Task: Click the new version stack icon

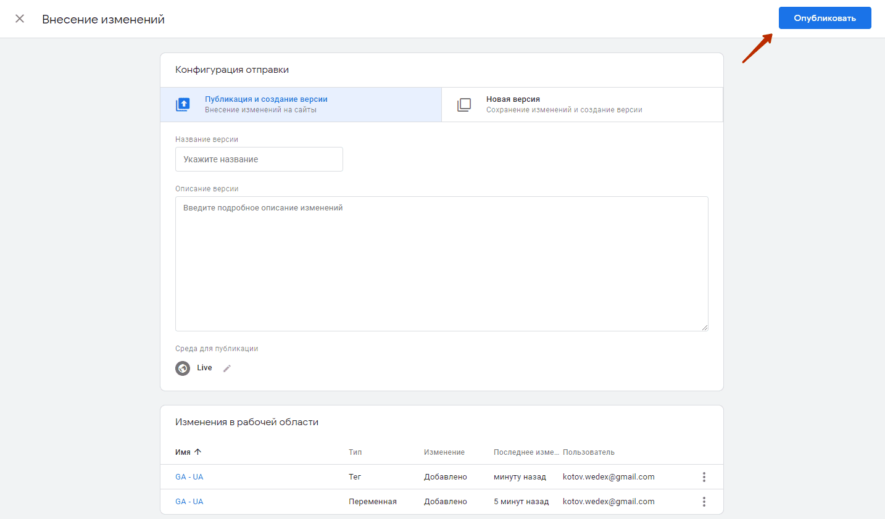Action: [464, 105]
